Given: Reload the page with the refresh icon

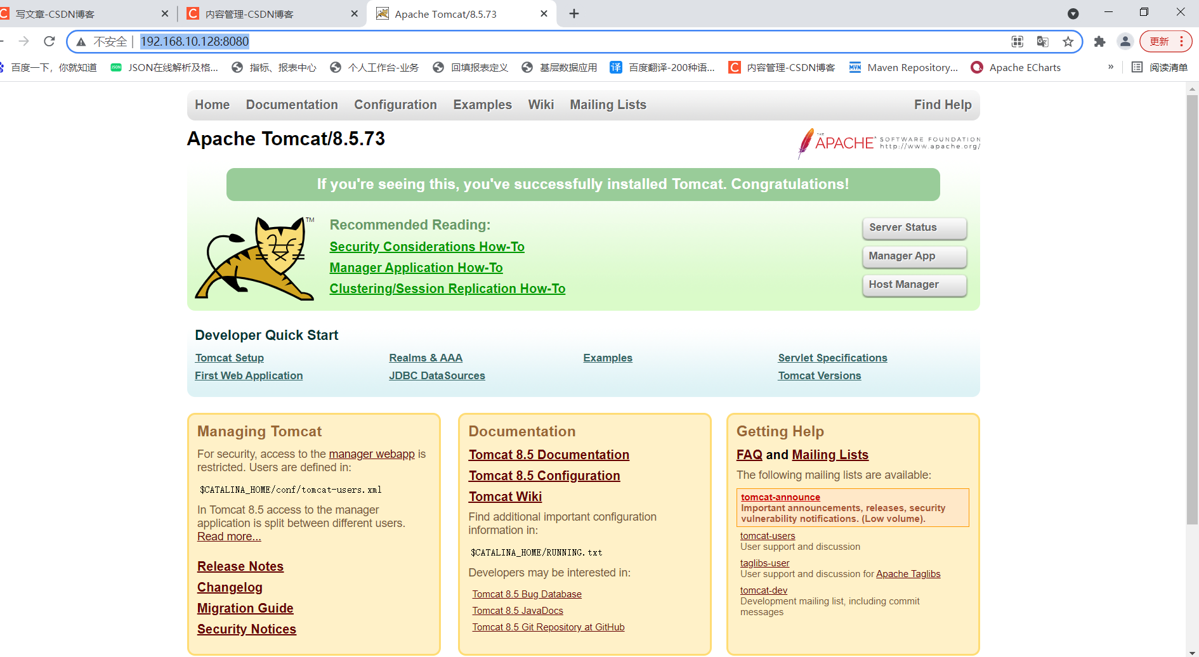Looking at the screenshot, I should (x=49, y=41).
